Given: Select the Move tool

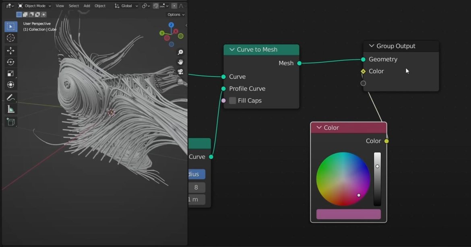Looking at the screenshot, I should pyautogui.click(x=11, y=51).
